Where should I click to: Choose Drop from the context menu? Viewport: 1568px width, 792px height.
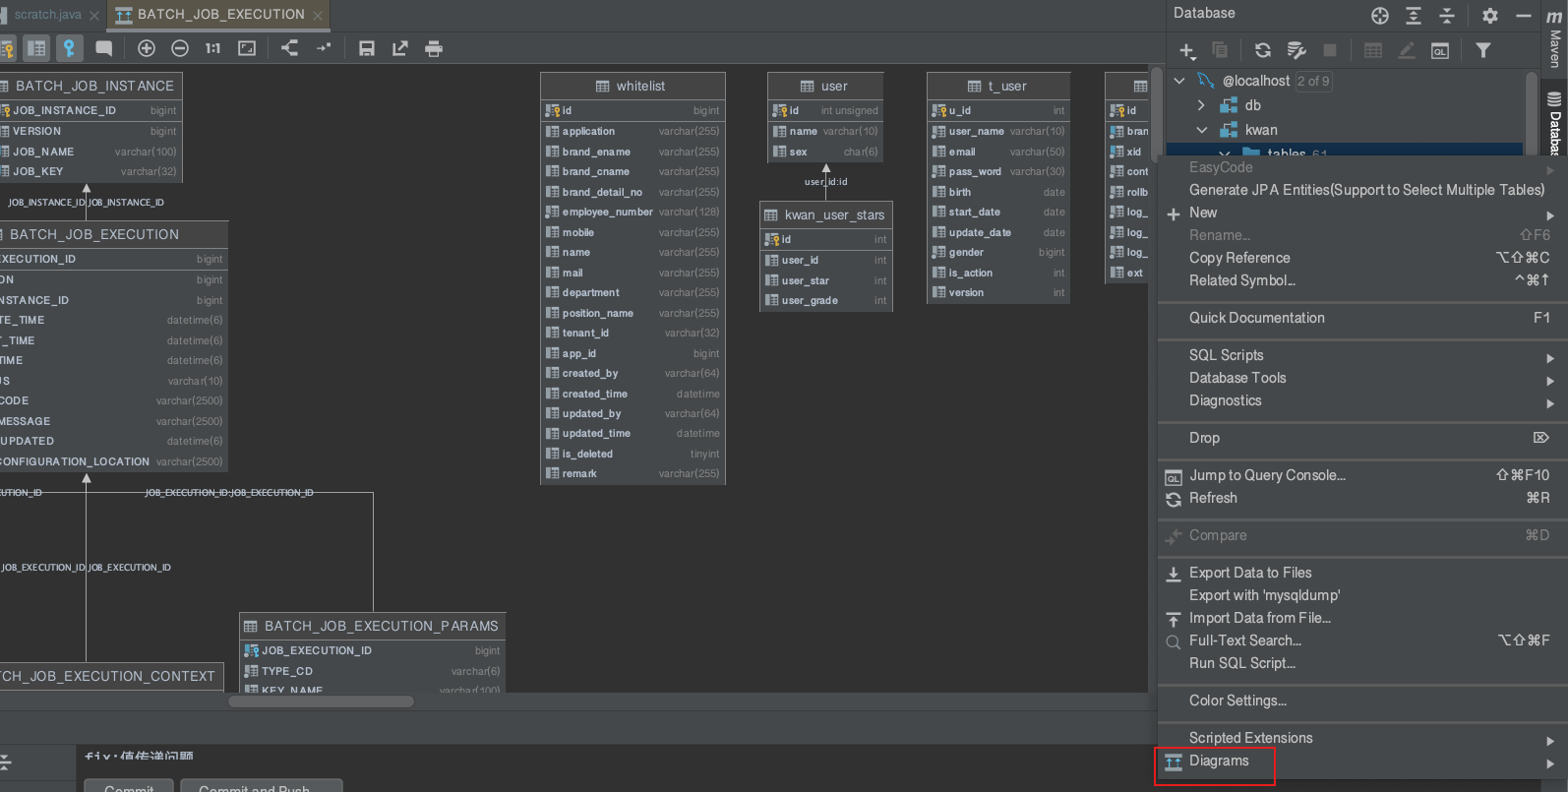coord(1362,438)
